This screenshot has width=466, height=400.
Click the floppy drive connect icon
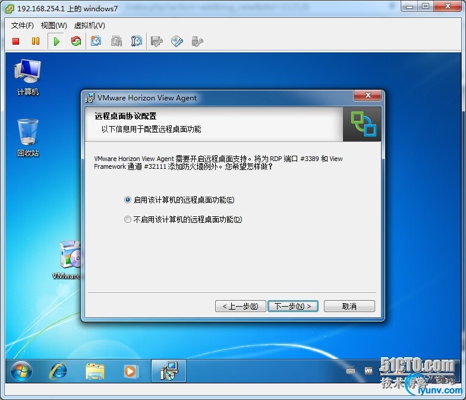pyautogui.click(x=157, y=42)
